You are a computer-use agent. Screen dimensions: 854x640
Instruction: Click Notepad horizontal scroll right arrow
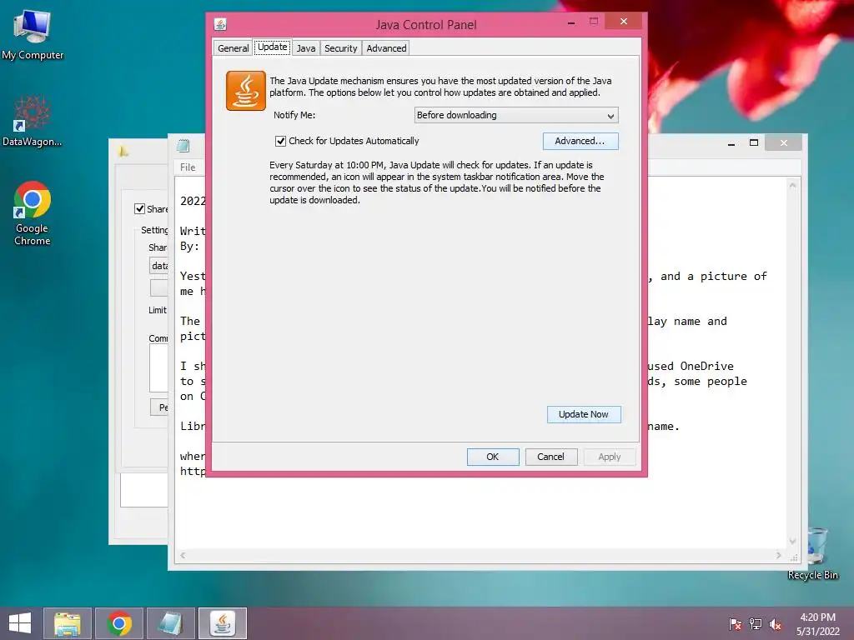coord(779,556)
